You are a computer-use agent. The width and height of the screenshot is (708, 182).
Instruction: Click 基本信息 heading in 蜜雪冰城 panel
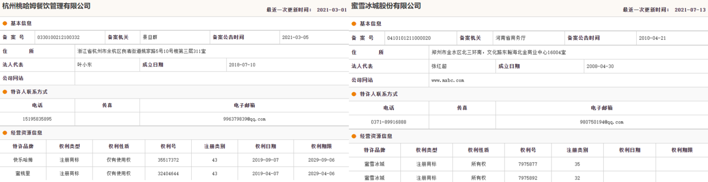tap(370, 24)
